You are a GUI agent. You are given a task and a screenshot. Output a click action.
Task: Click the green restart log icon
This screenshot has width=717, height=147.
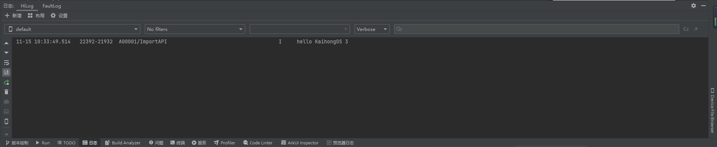(6, 82)
